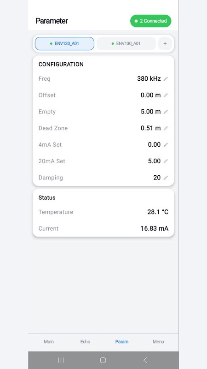The height and width of the screenshot is (369, 207).
Task: Edit the Damping pencil icon
Action: tap(166, 178)
